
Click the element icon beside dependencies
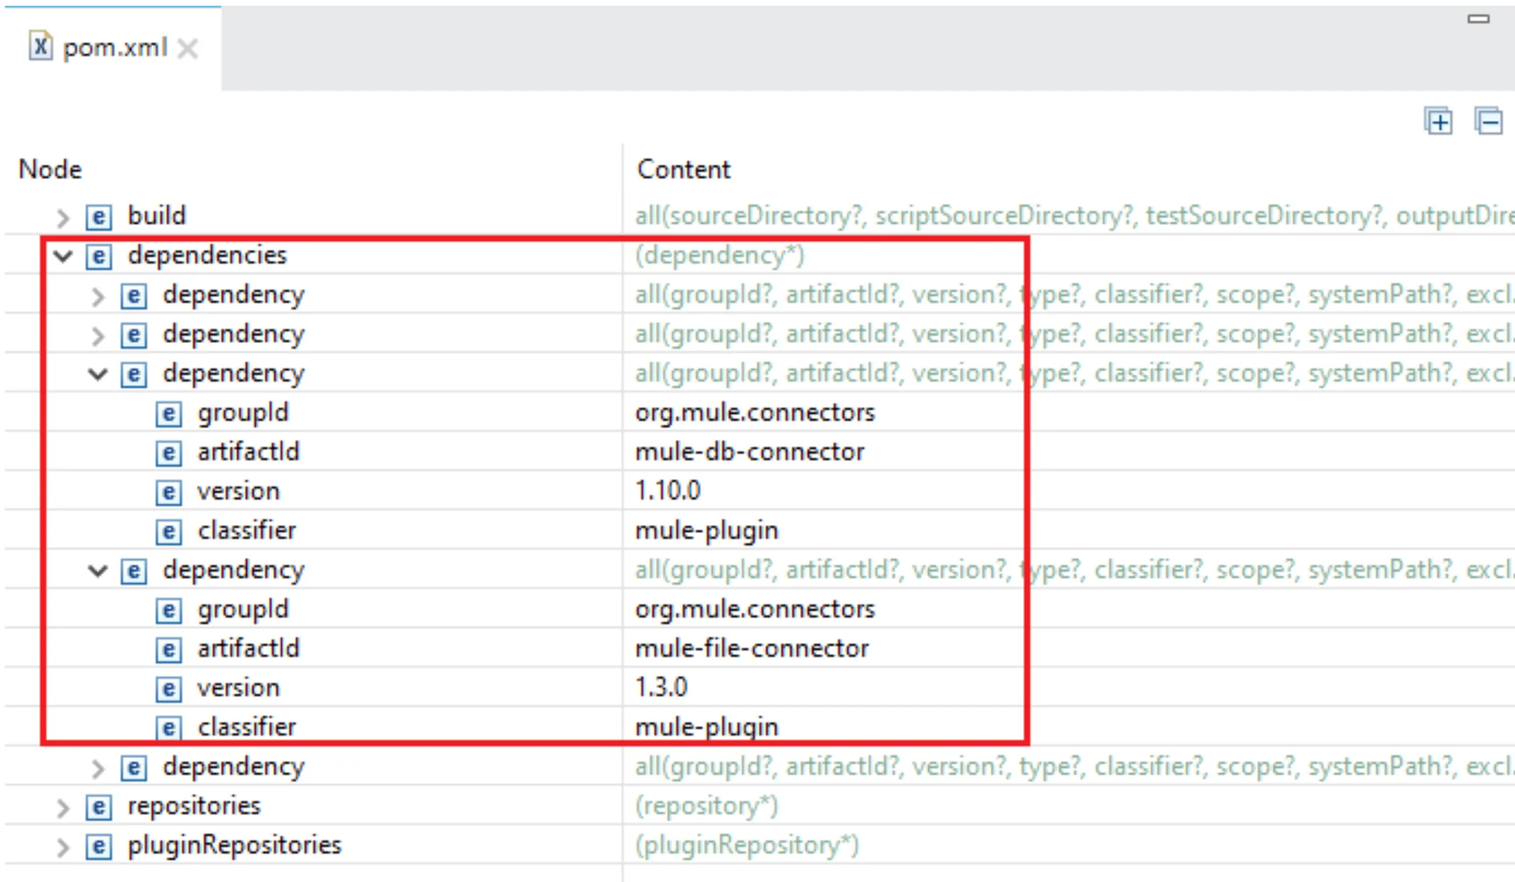tap(99, 257)
